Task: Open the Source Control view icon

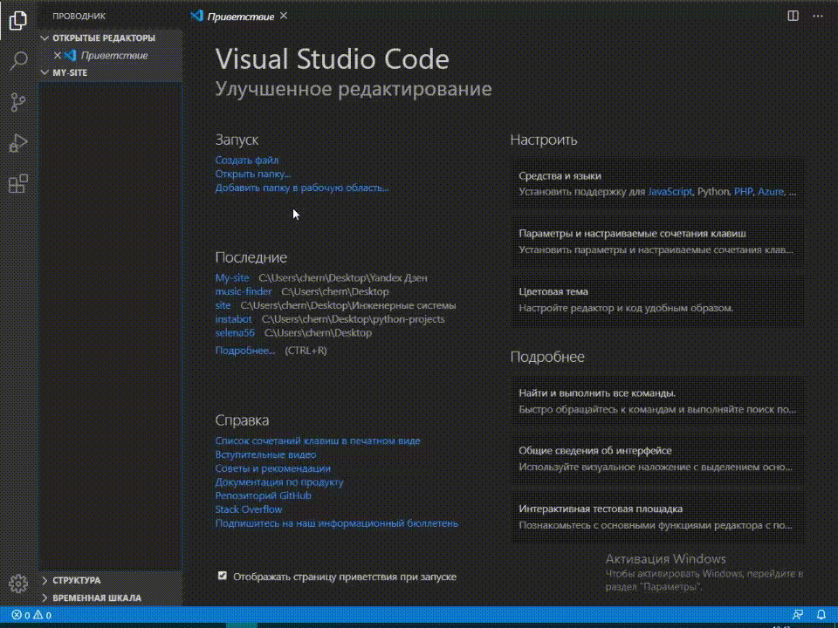Action: pos(18,102)
